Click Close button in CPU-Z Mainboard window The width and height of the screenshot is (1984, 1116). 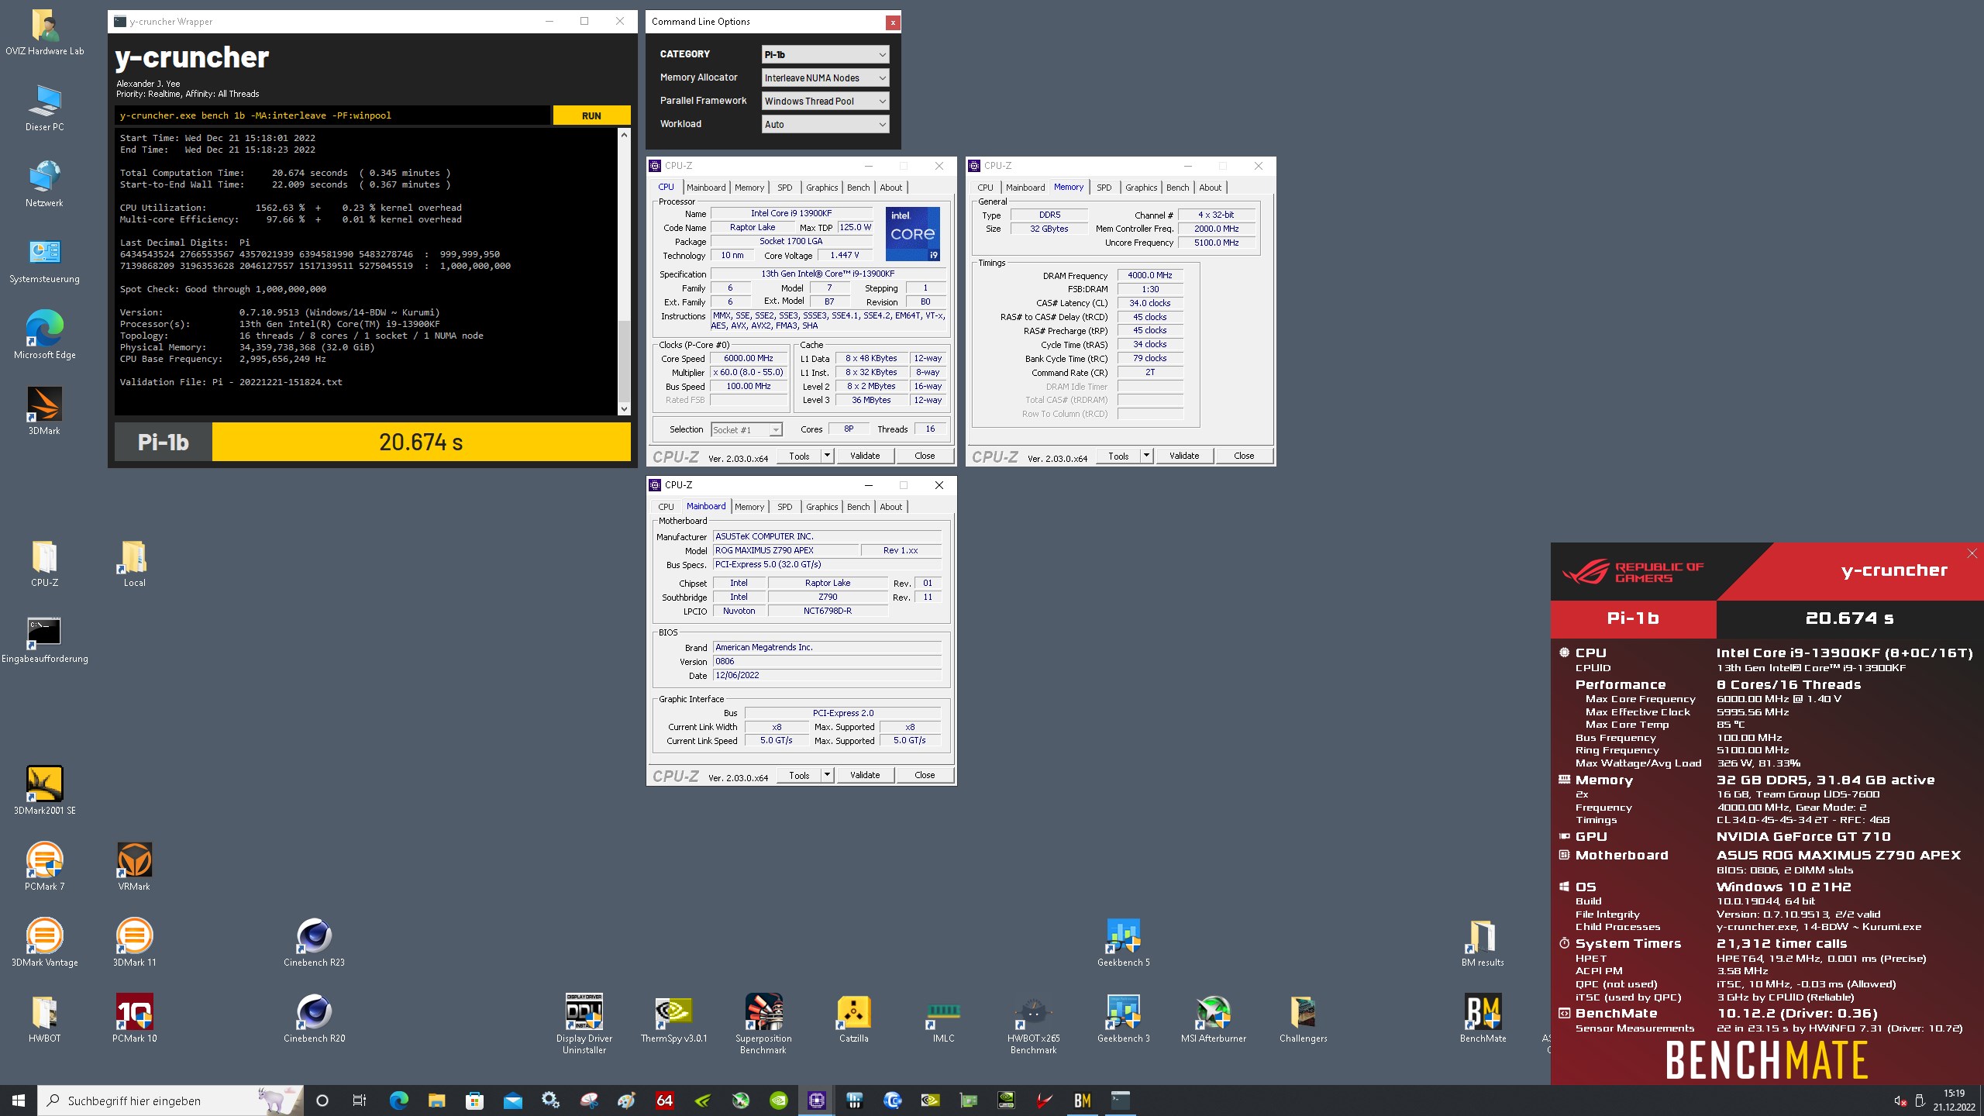pos(925,775)
